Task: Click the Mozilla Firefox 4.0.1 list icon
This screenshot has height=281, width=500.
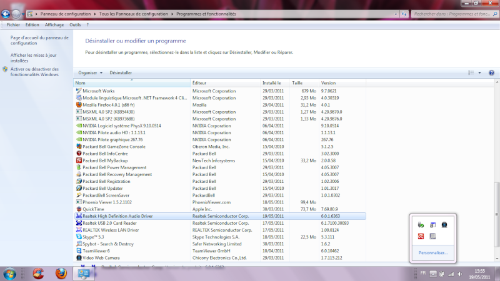Action: (79, 104)
